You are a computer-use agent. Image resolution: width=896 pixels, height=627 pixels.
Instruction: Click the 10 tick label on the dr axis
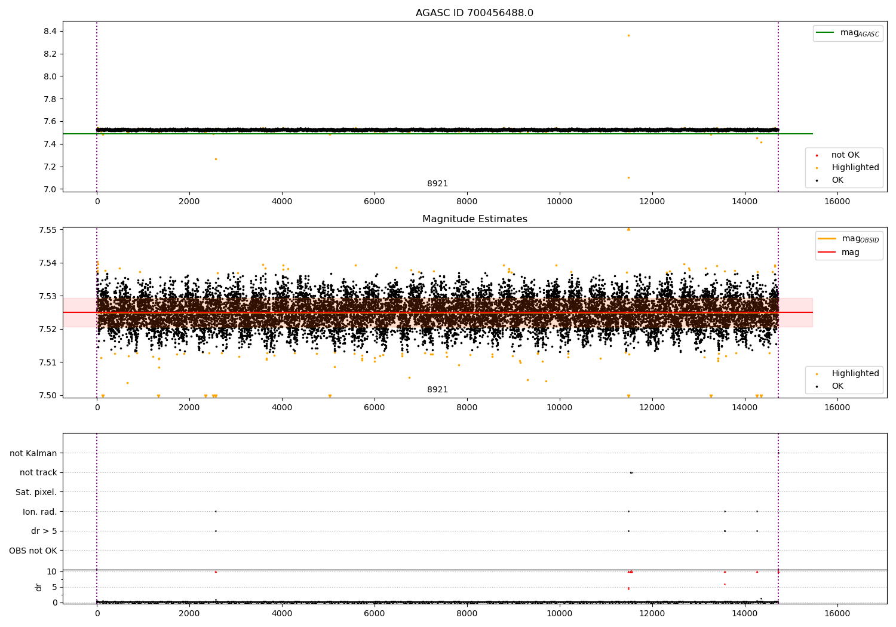pos(52,572)
